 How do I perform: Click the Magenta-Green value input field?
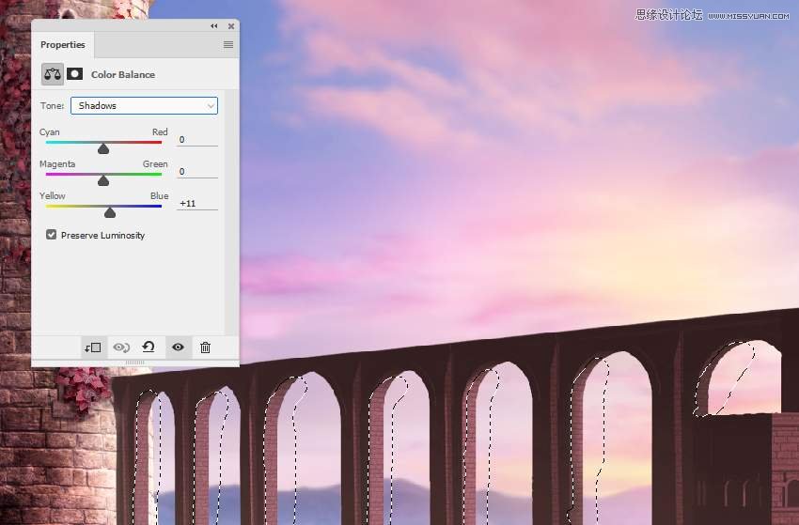coord(197,172)
